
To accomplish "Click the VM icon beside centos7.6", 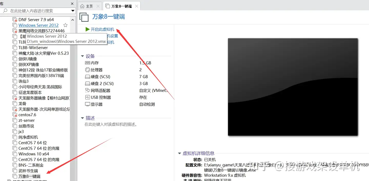I will point(15,115).
